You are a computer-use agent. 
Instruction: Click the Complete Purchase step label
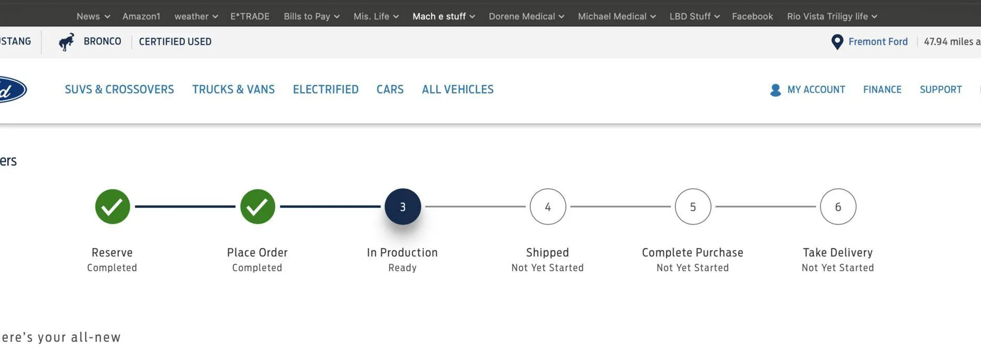[693, 253]
